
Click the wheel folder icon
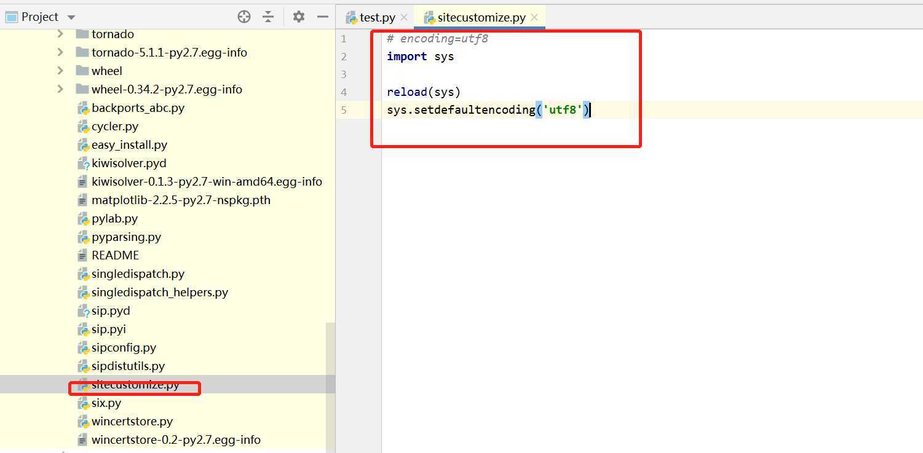click(82, 71)
